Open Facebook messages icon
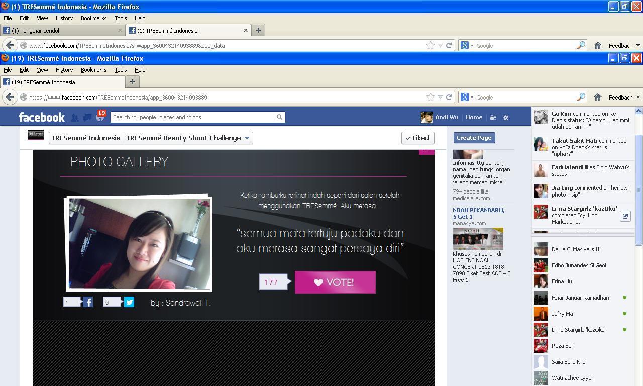The width and height of the screenshot is (643, 386). (87, 118)
